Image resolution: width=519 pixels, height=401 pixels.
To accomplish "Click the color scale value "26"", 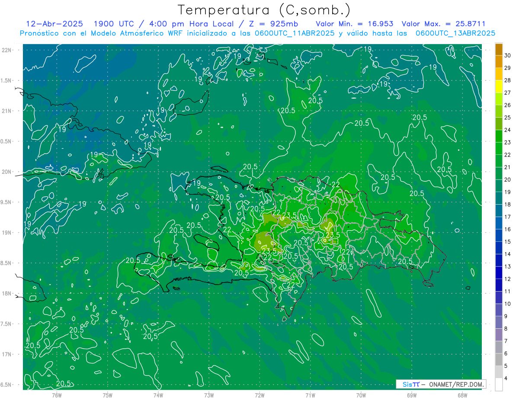I will tap(508, 105).
